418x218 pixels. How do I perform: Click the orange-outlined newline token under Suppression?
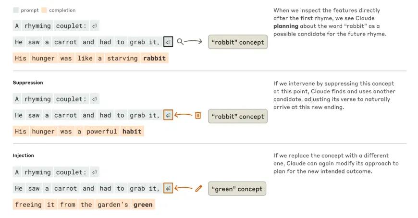(x=168, y=115)
